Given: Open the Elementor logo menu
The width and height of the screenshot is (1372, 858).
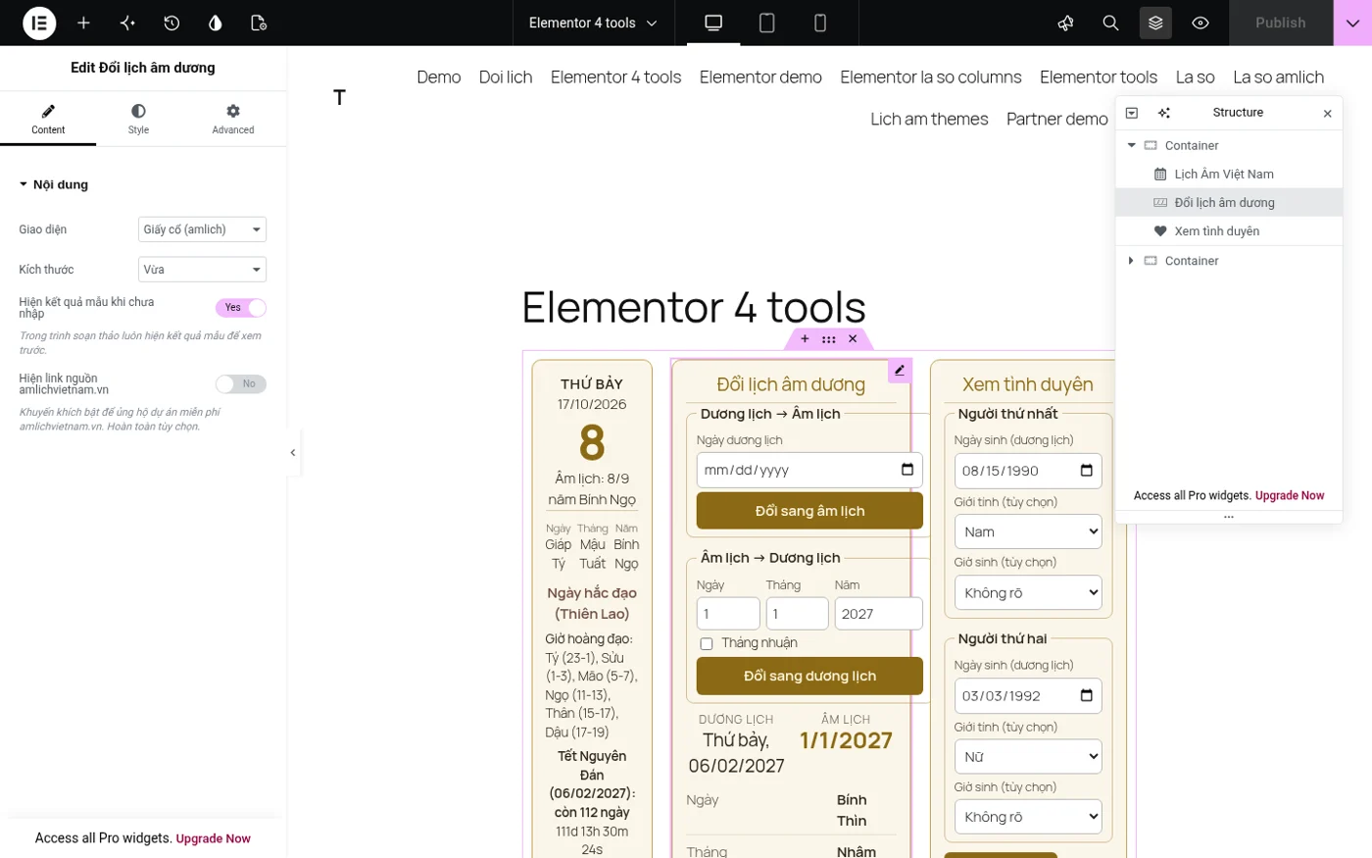Looking at the screenshot, I should tap(39, 23).
